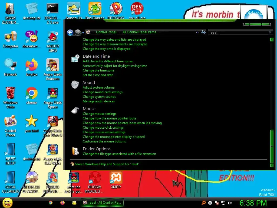Click the Back arrow in Control Panel
The image size is (277, 208).
pos(70,32)
